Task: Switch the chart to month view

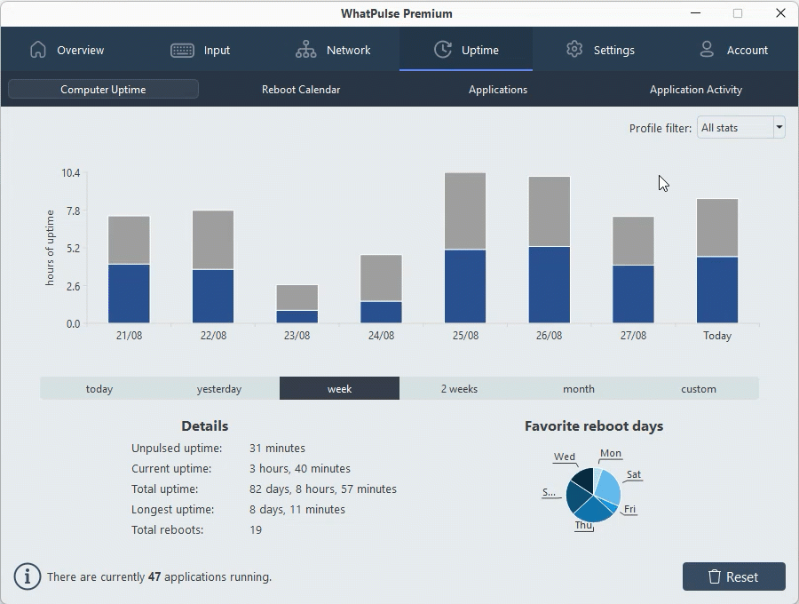Action: pyautogui.click(x=578, y=388)
